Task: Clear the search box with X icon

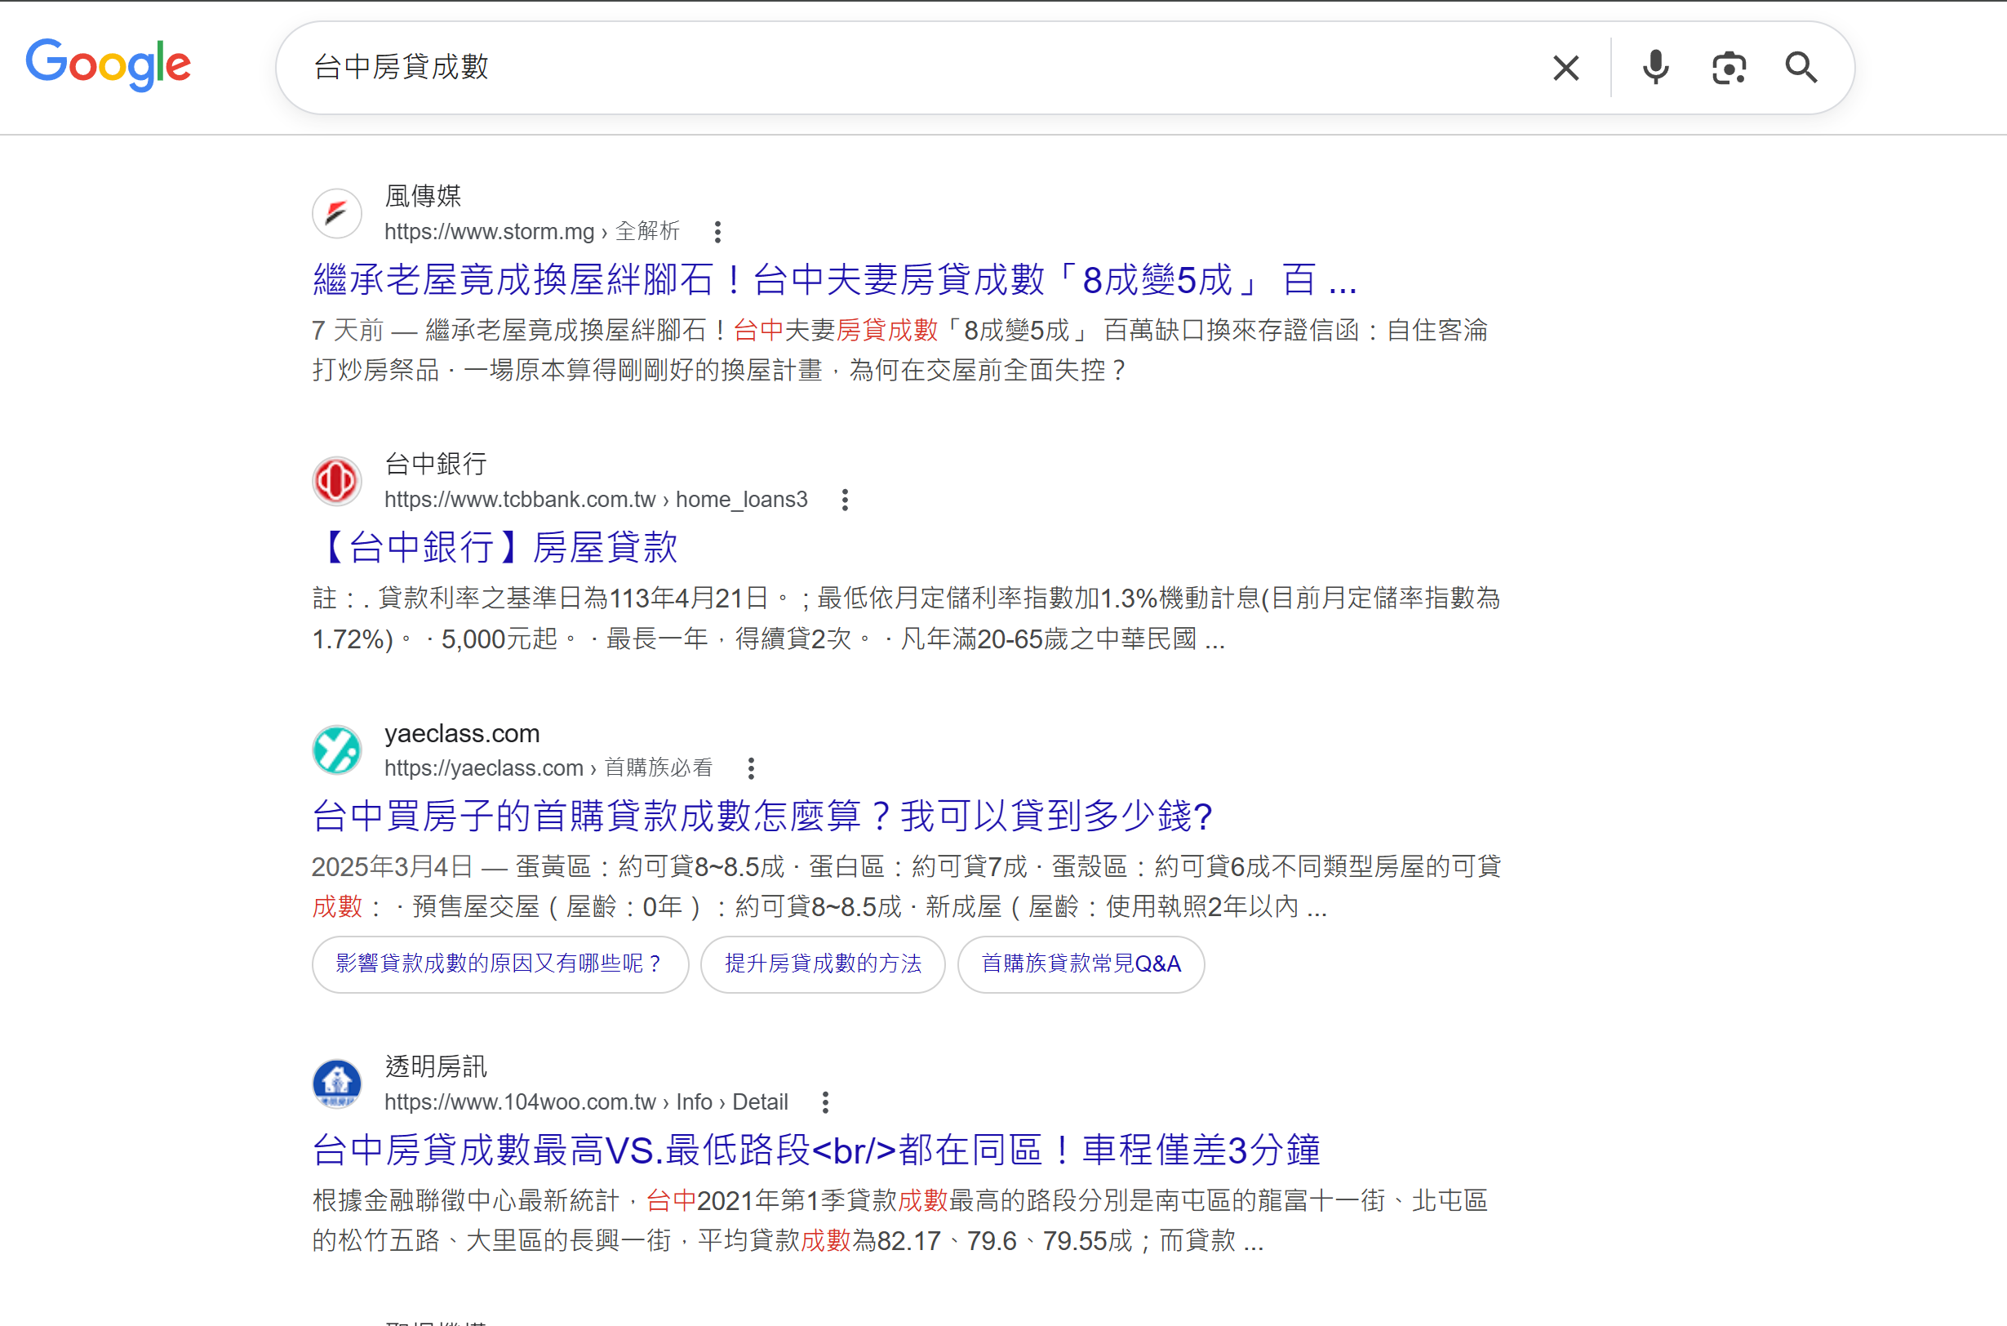Action: coord(1565,68)
